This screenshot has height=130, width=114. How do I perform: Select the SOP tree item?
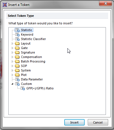coord(24,66)
